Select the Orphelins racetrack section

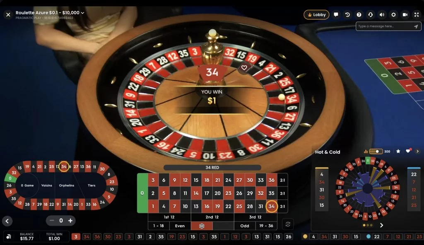pyautogui.click(x=67, y=185)
